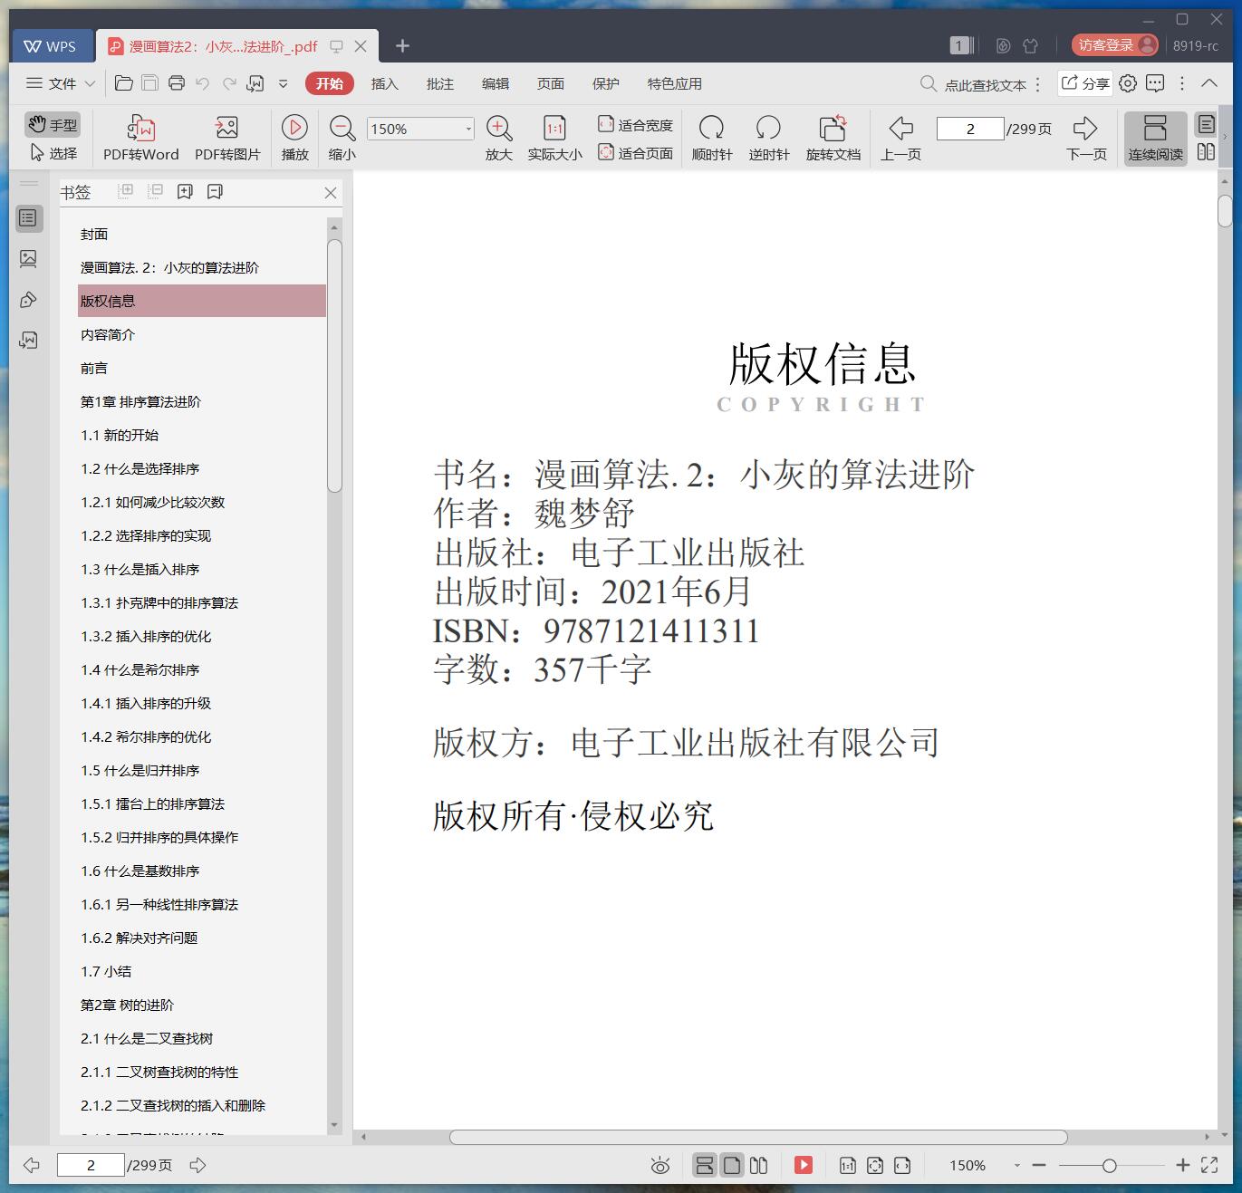Switch to the 编辑 tab
Screen dimensions: 1242x1193
coord(495,83)
